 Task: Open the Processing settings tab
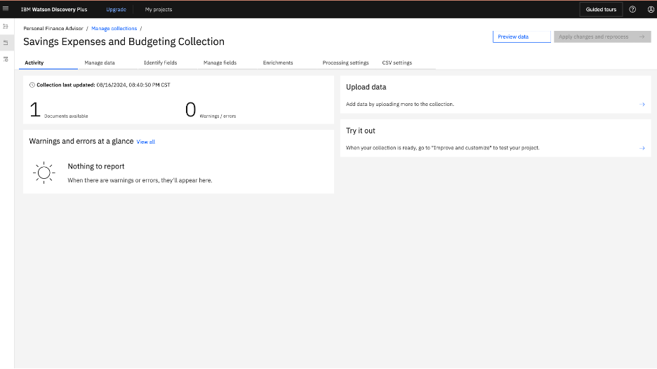click(x=345, y=63)
